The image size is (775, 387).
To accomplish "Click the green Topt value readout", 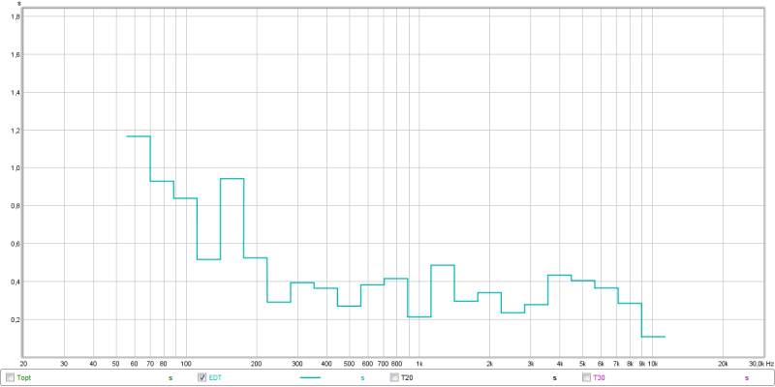I will point(170,377).
